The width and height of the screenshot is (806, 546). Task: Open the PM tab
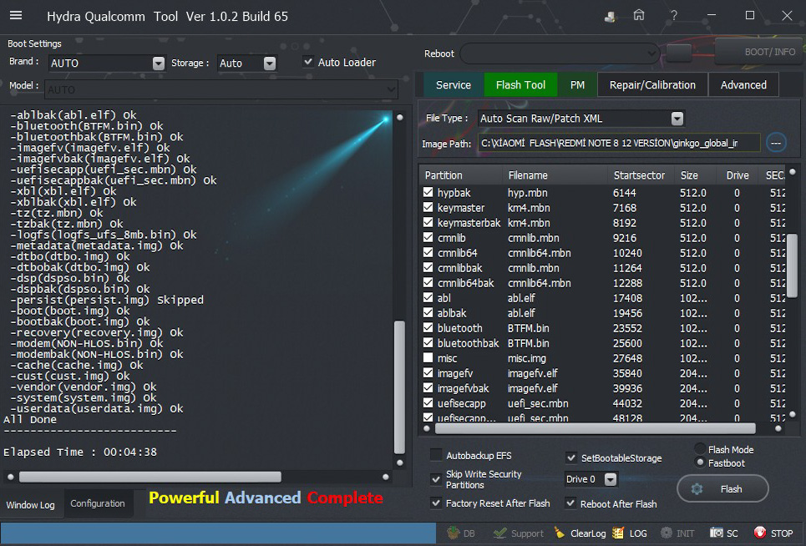pyautogui.click(x=577, y=85)
